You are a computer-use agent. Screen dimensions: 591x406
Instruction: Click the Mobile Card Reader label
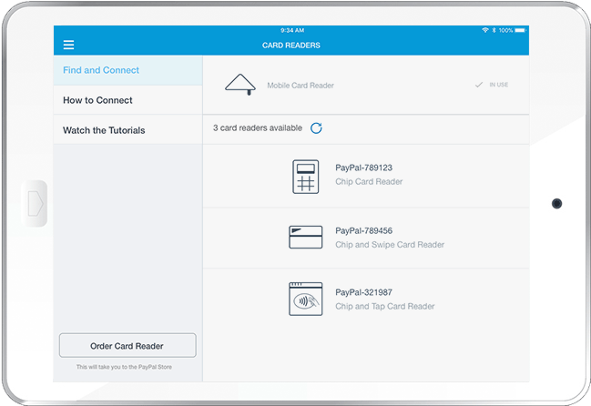301,86
